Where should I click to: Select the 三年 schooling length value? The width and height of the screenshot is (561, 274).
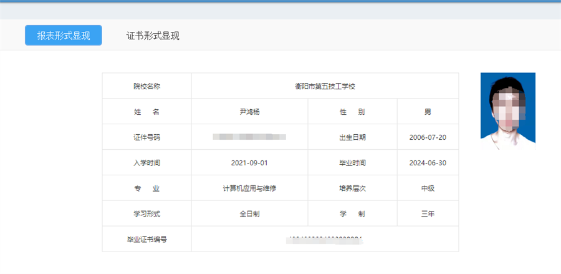[x=428, y=214]
